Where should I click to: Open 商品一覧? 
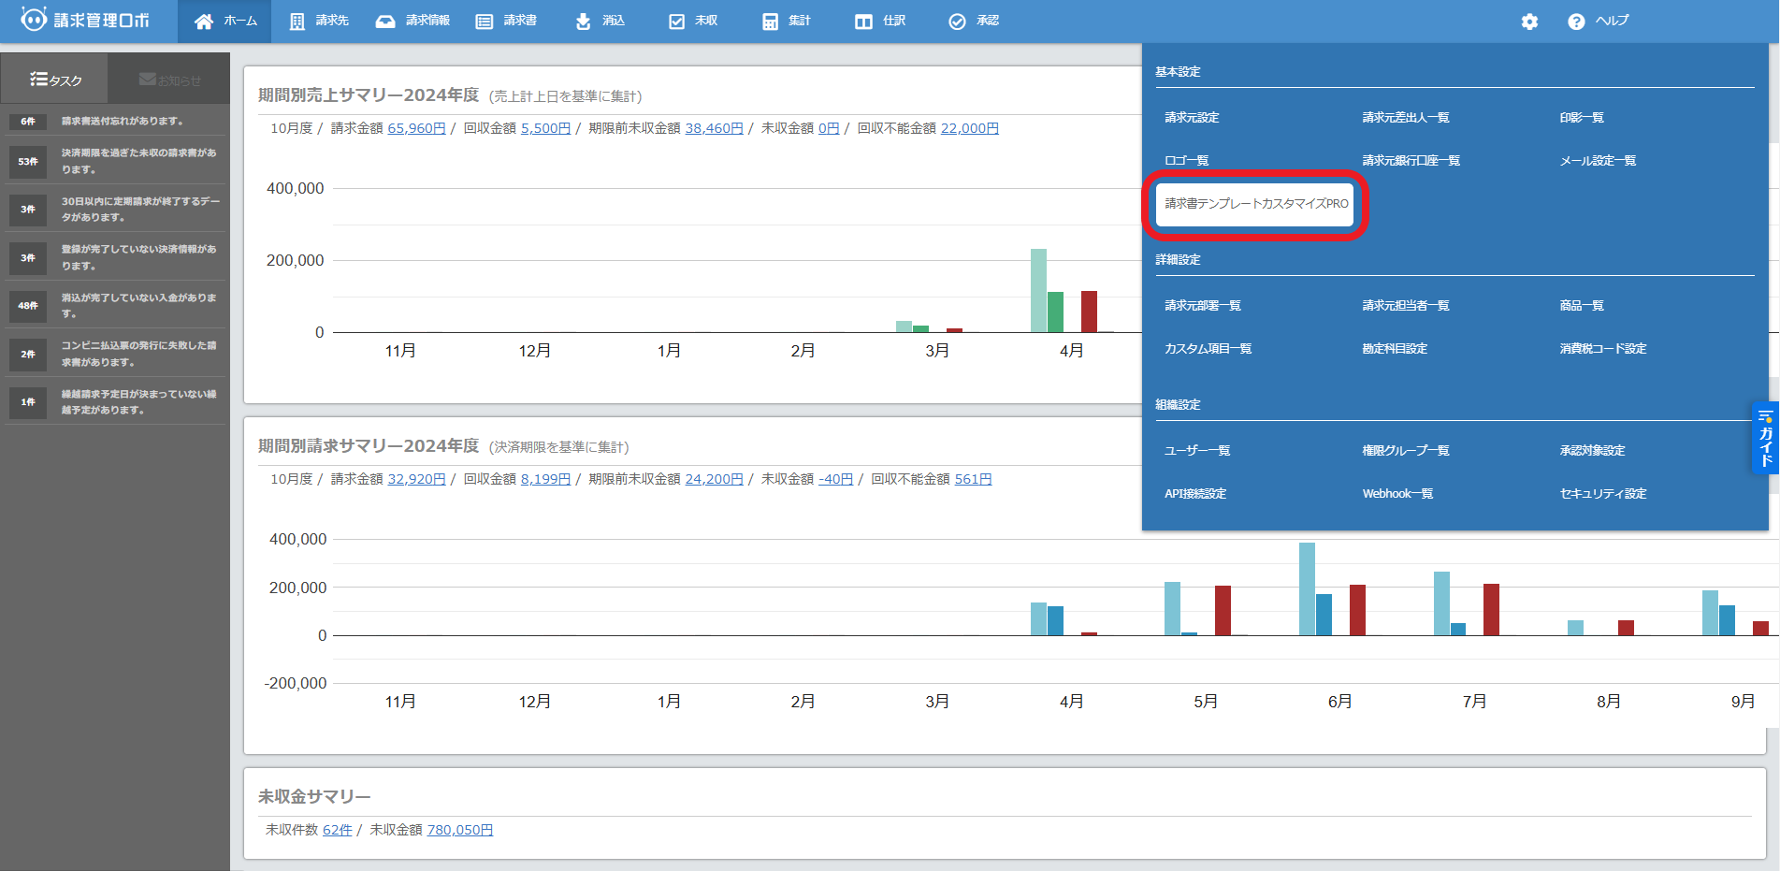click(1581, 306)
